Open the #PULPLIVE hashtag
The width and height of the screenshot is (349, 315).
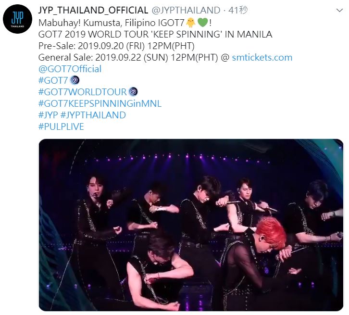pyautogui.click(x=61, y=126)
